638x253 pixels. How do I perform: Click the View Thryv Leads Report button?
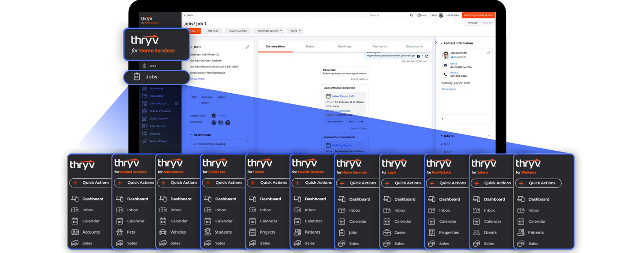(478, 15)
